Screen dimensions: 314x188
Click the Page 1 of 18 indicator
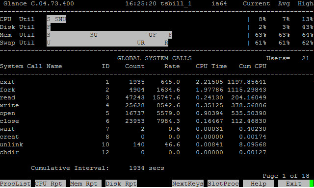pos(286,176)
